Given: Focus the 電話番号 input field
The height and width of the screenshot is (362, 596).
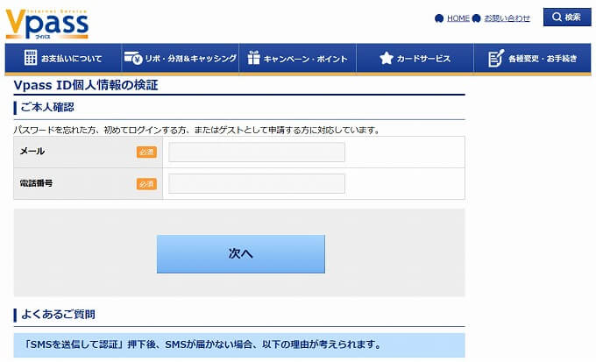Looking at the screenshot, I should pos(257,183).
